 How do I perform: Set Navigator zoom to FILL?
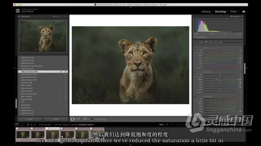point(58,16)
